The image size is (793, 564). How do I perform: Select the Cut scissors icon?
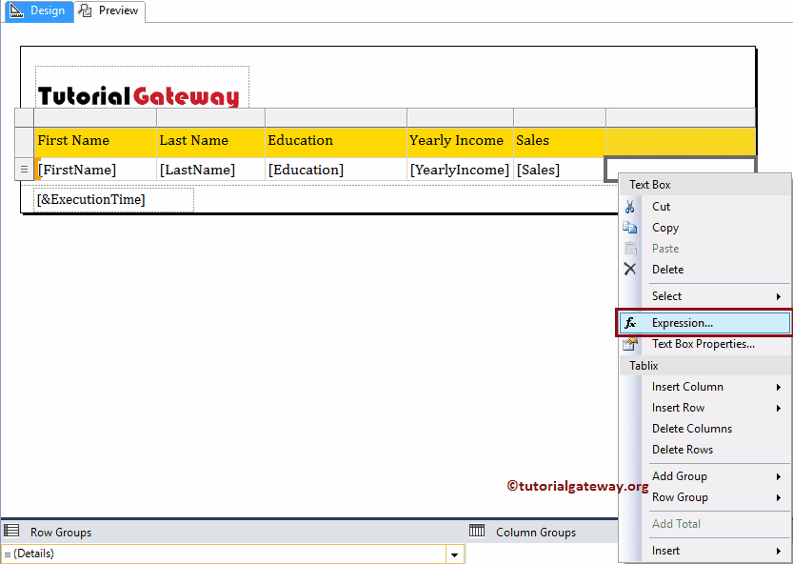click(x=631, y=206)
